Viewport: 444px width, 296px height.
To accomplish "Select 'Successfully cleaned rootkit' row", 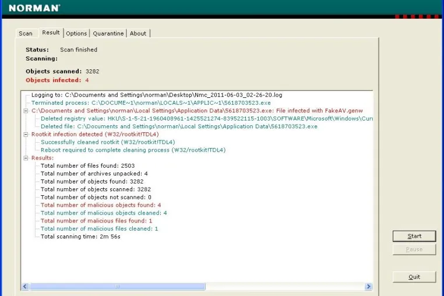I will [x=108, y=142].
